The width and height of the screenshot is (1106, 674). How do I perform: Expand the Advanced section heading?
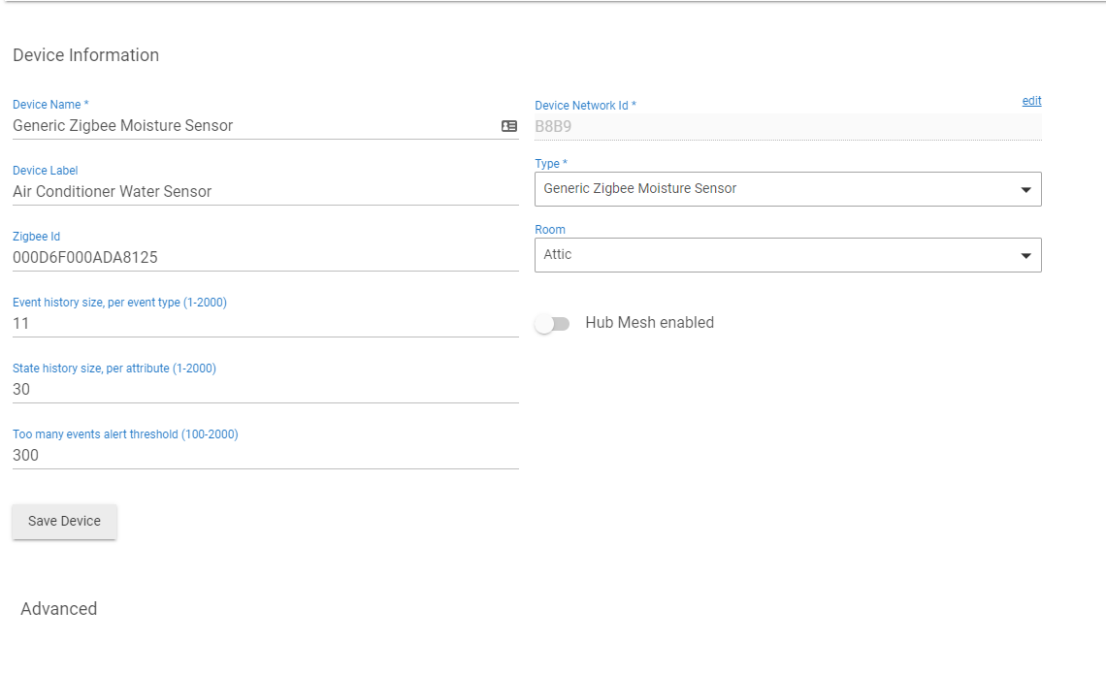(x=58, y=609)
